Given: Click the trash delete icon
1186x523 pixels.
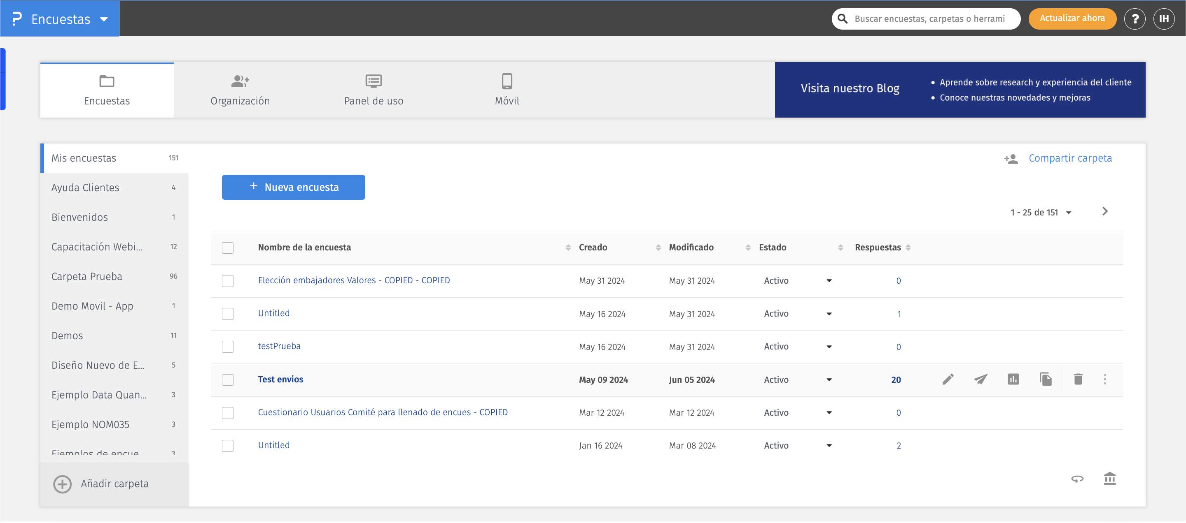Looking at the screenshot, I should (1078, 380).
